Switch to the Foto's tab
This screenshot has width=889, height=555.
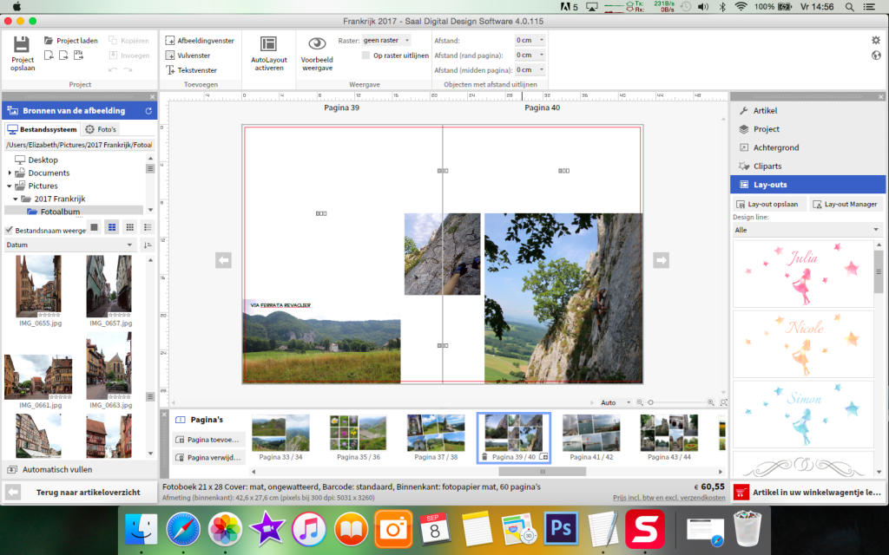click(x=102, y=129)
